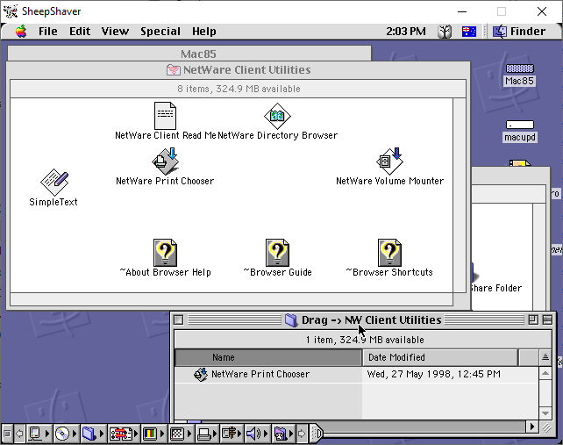Toggle sort order button beside Date Modified

click(x=545, y=357)
